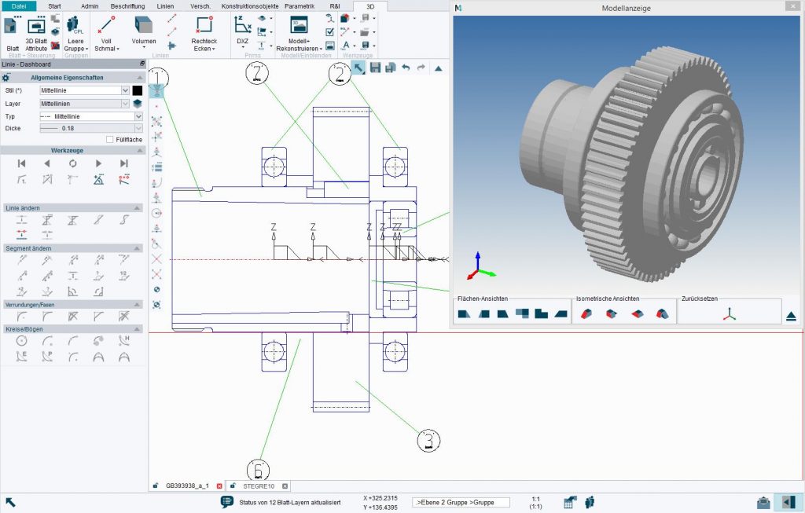Select the arrow pointer tool in drawing toolbar
Viewport: 805px width, 513px height.
tap(358, 68)
